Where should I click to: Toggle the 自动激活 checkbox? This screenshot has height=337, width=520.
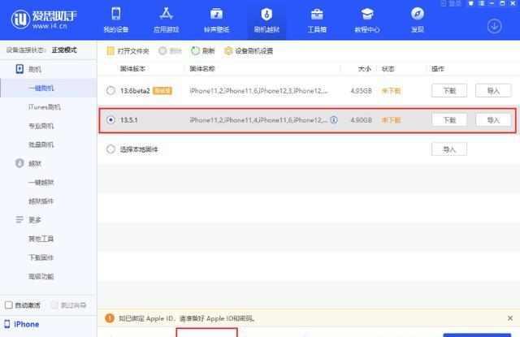click(9, 305)
